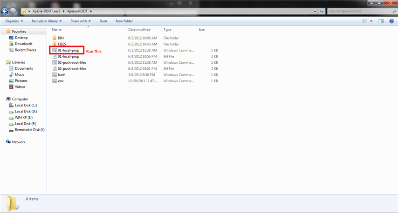Image resolution: width=398 pixels, height=213 pixels.
Task: Create a New folder
Action: [x=124, y=21]
